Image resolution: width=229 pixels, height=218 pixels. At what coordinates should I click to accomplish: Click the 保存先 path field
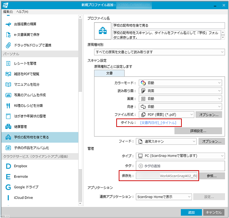pos(167,176)
